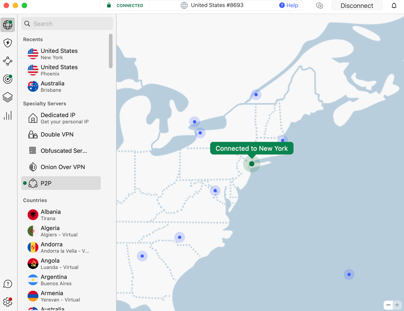Viewport: 404px width, 311px height.
Task: Click the Disconnect button
Action: [357, 6]
